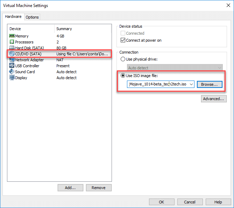Open the Auto detect drive dropdown
234x208 pixels.
tap(219, 68)
